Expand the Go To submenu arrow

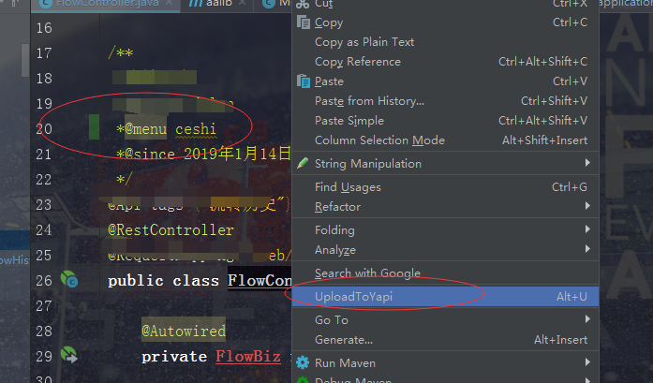point(587,319)
